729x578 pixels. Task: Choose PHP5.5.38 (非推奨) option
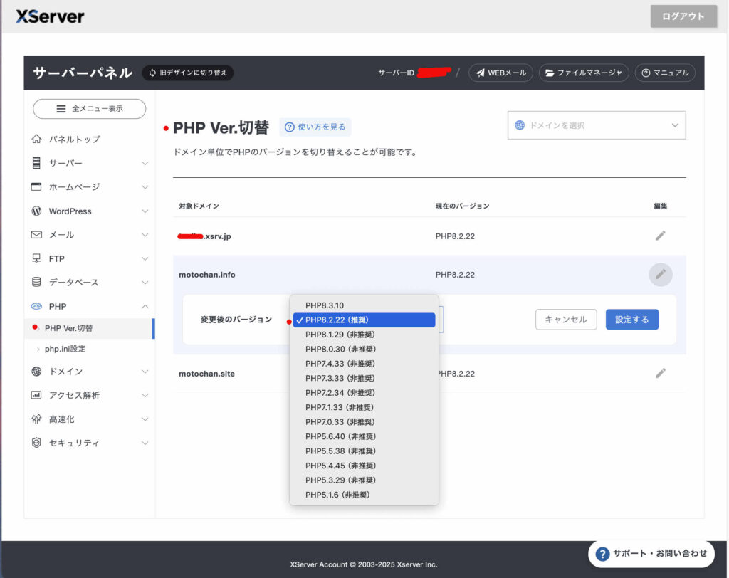[x=364, y=451]
